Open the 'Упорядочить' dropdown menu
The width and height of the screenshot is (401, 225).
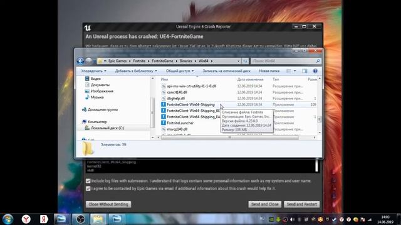click(93, 71)
